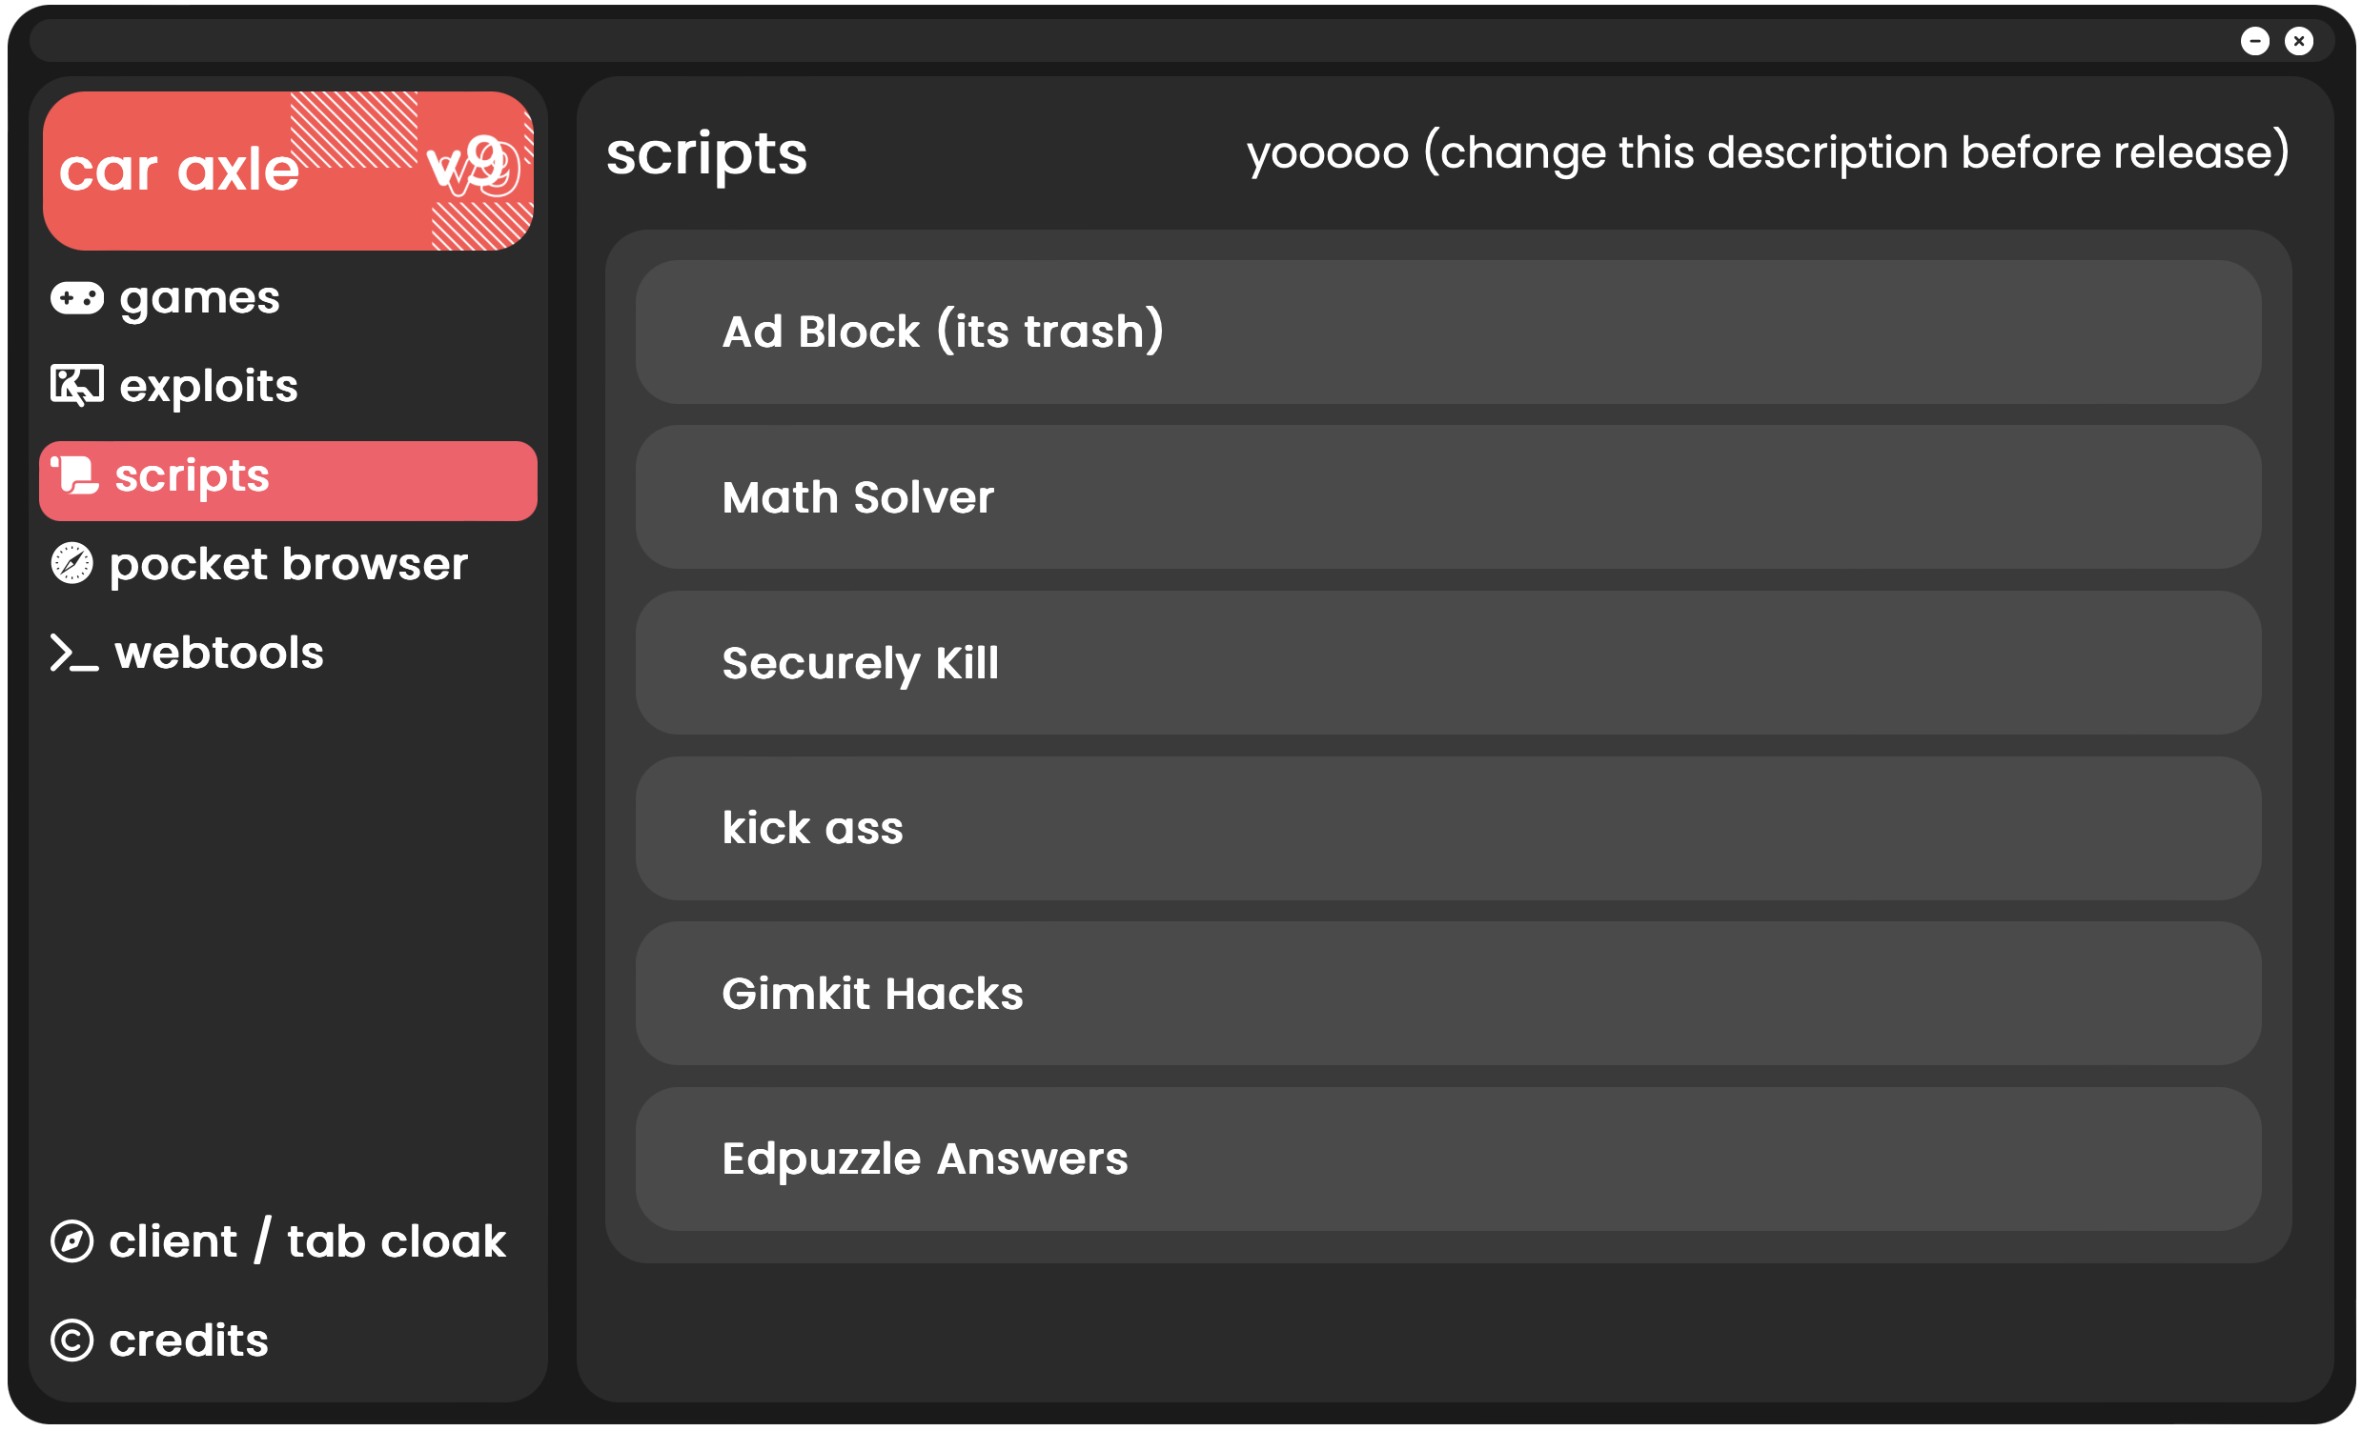Open the games section

coord(198,298)
